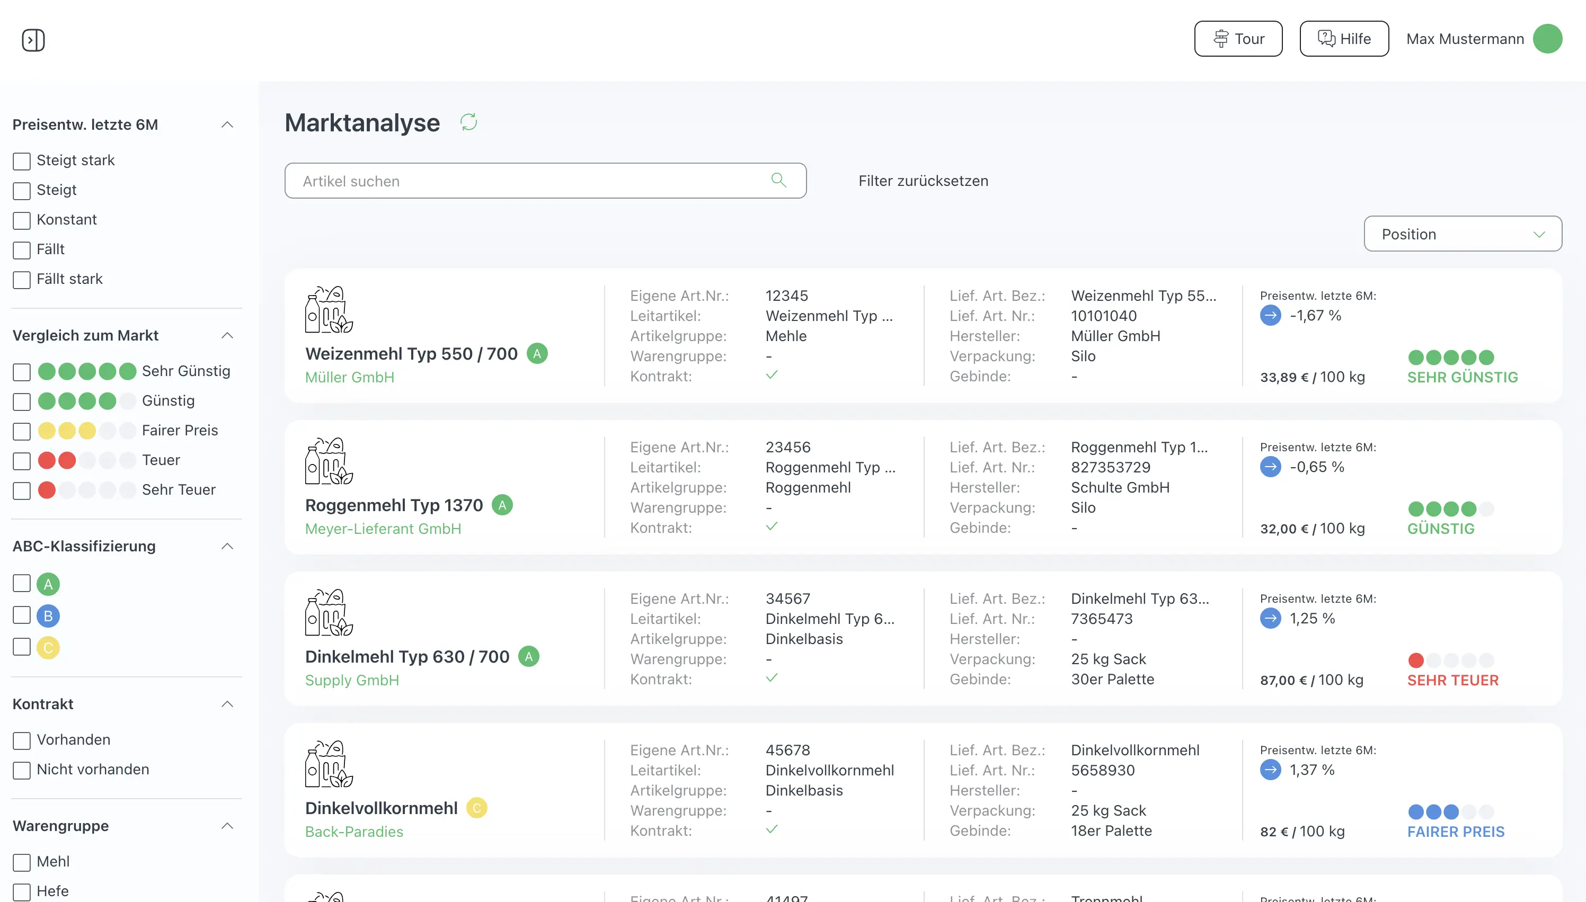
Task: Click the blue price trend arrow for Roggenmehl
Action: 1271,467
